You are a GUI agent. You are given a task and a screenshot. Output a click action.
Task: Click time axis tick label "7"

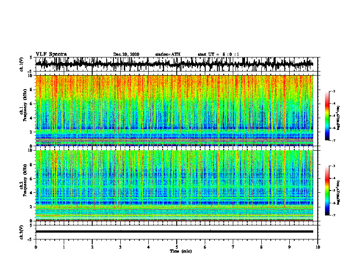233,247
